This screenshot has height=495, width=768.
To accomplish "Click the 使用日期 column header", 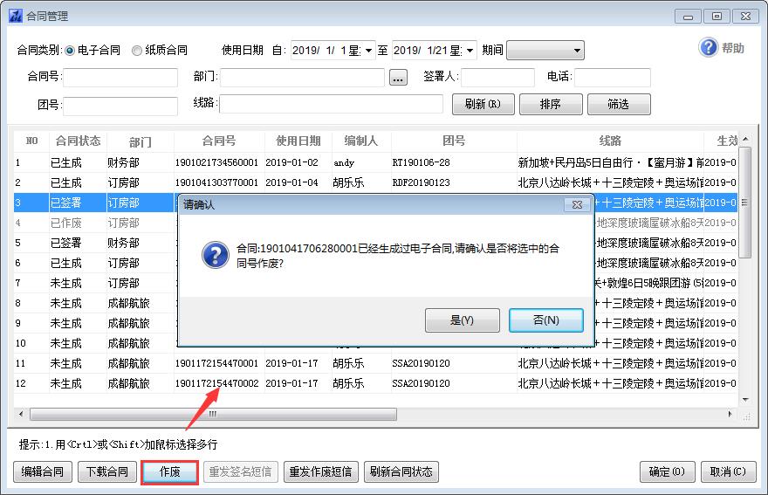I will coord(298,141).
